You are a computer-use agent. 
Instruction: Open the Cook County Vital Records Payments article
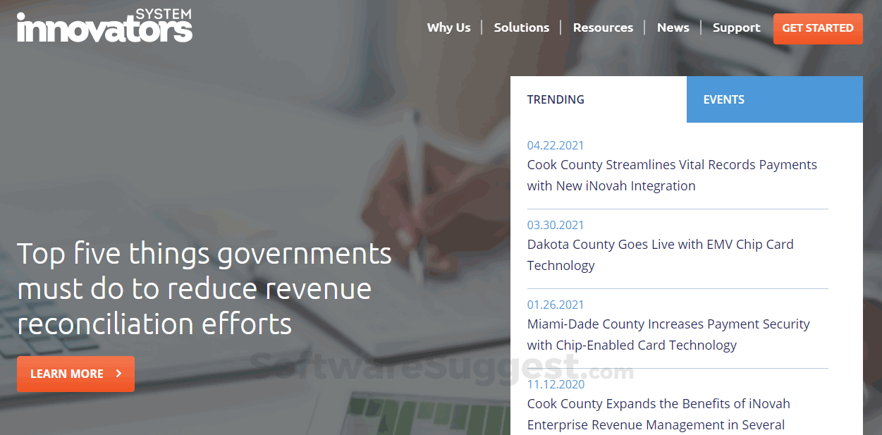click(672, 175)
